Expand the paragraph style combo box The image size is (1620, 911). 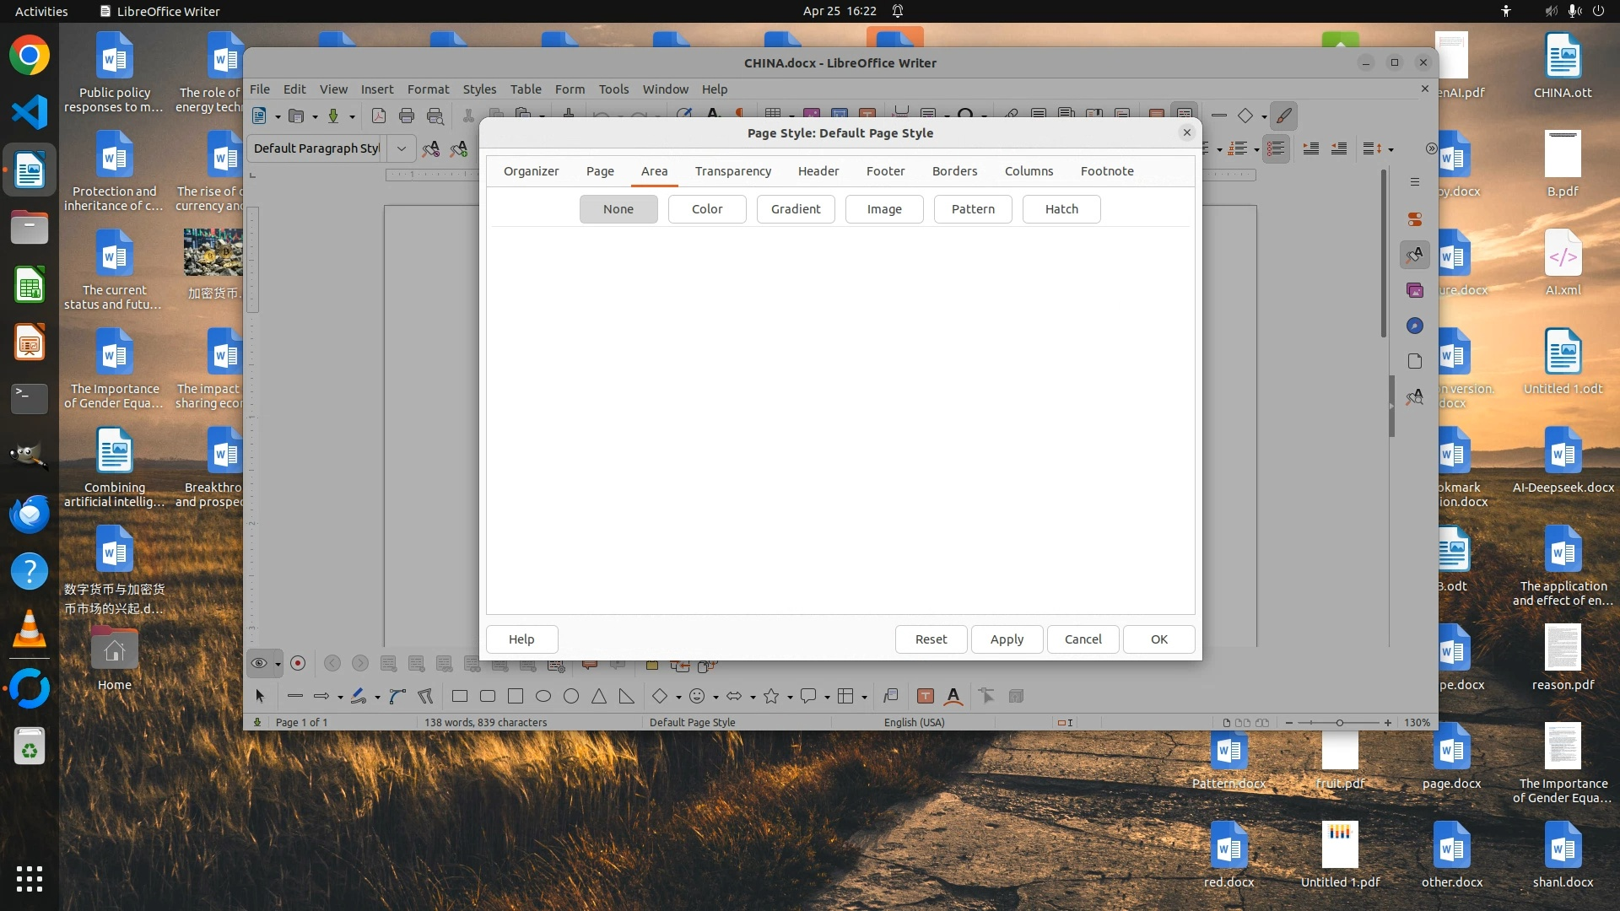coord(402,148)
